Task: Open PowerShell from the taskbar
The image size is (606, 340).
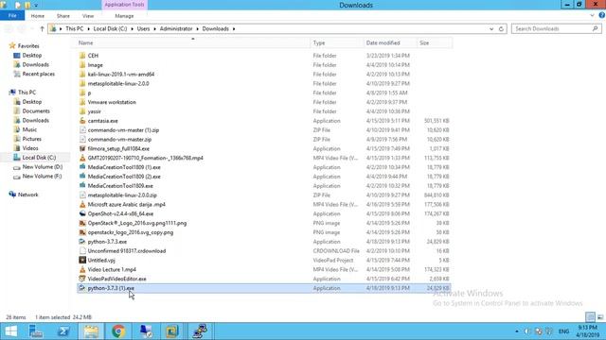Action: [63, 331]
